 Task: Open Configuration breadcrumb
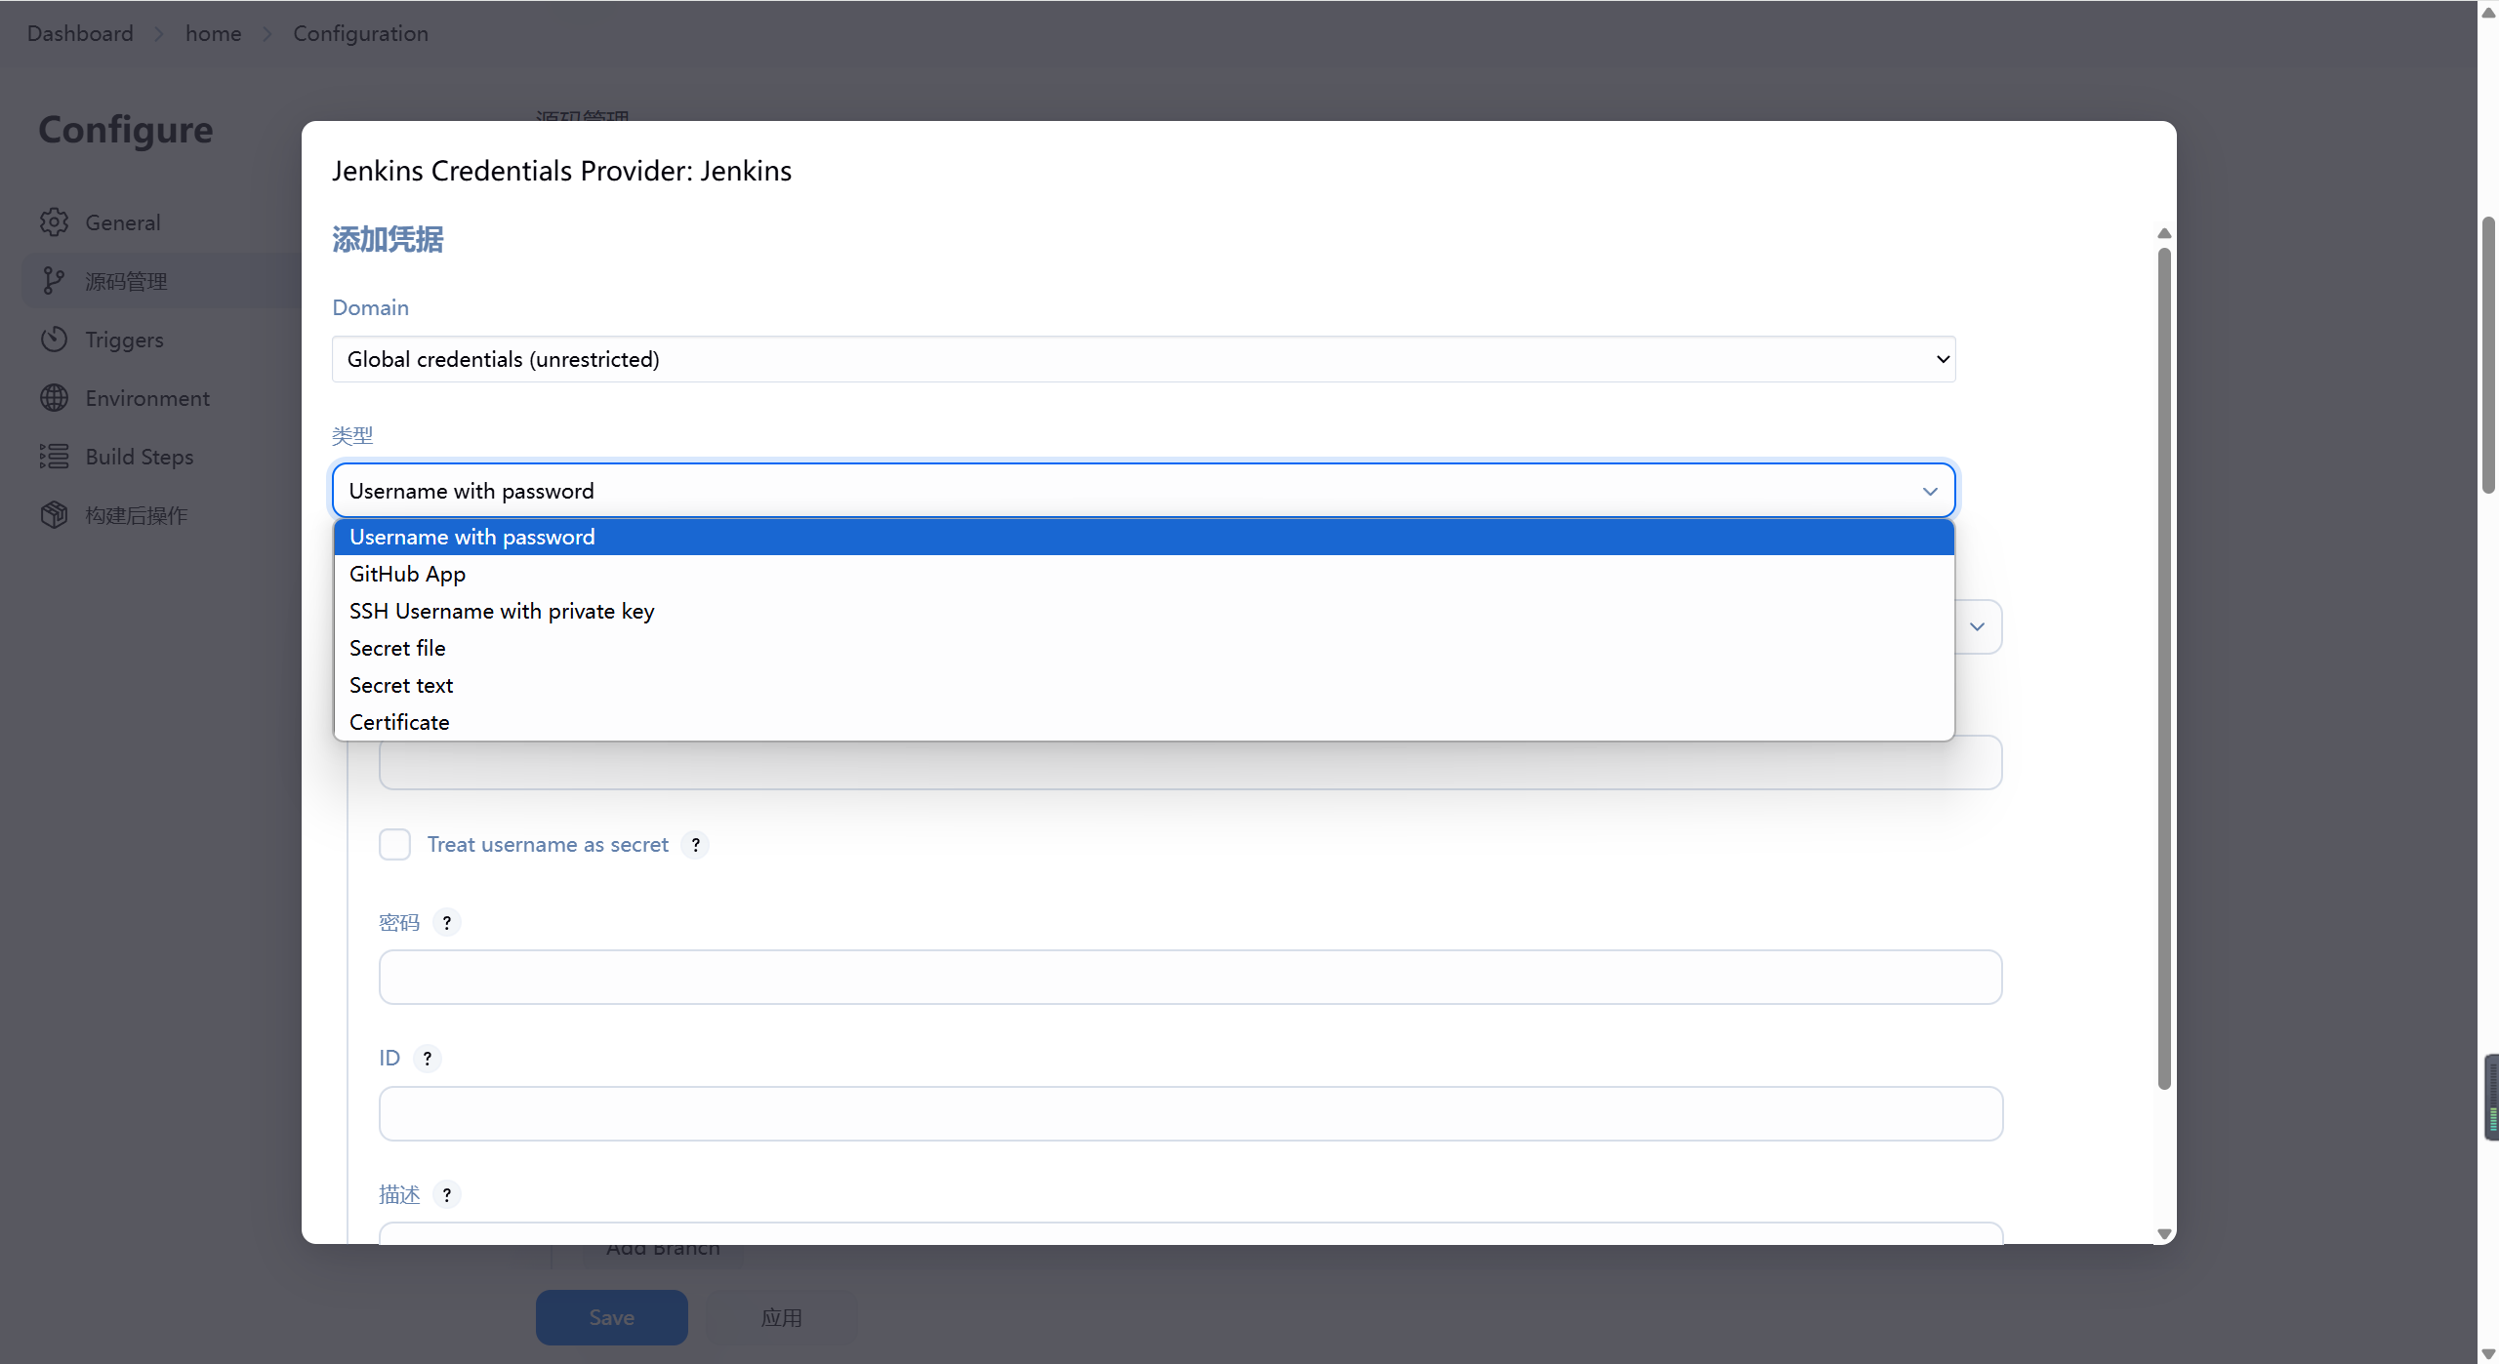(x=360, y=33)
